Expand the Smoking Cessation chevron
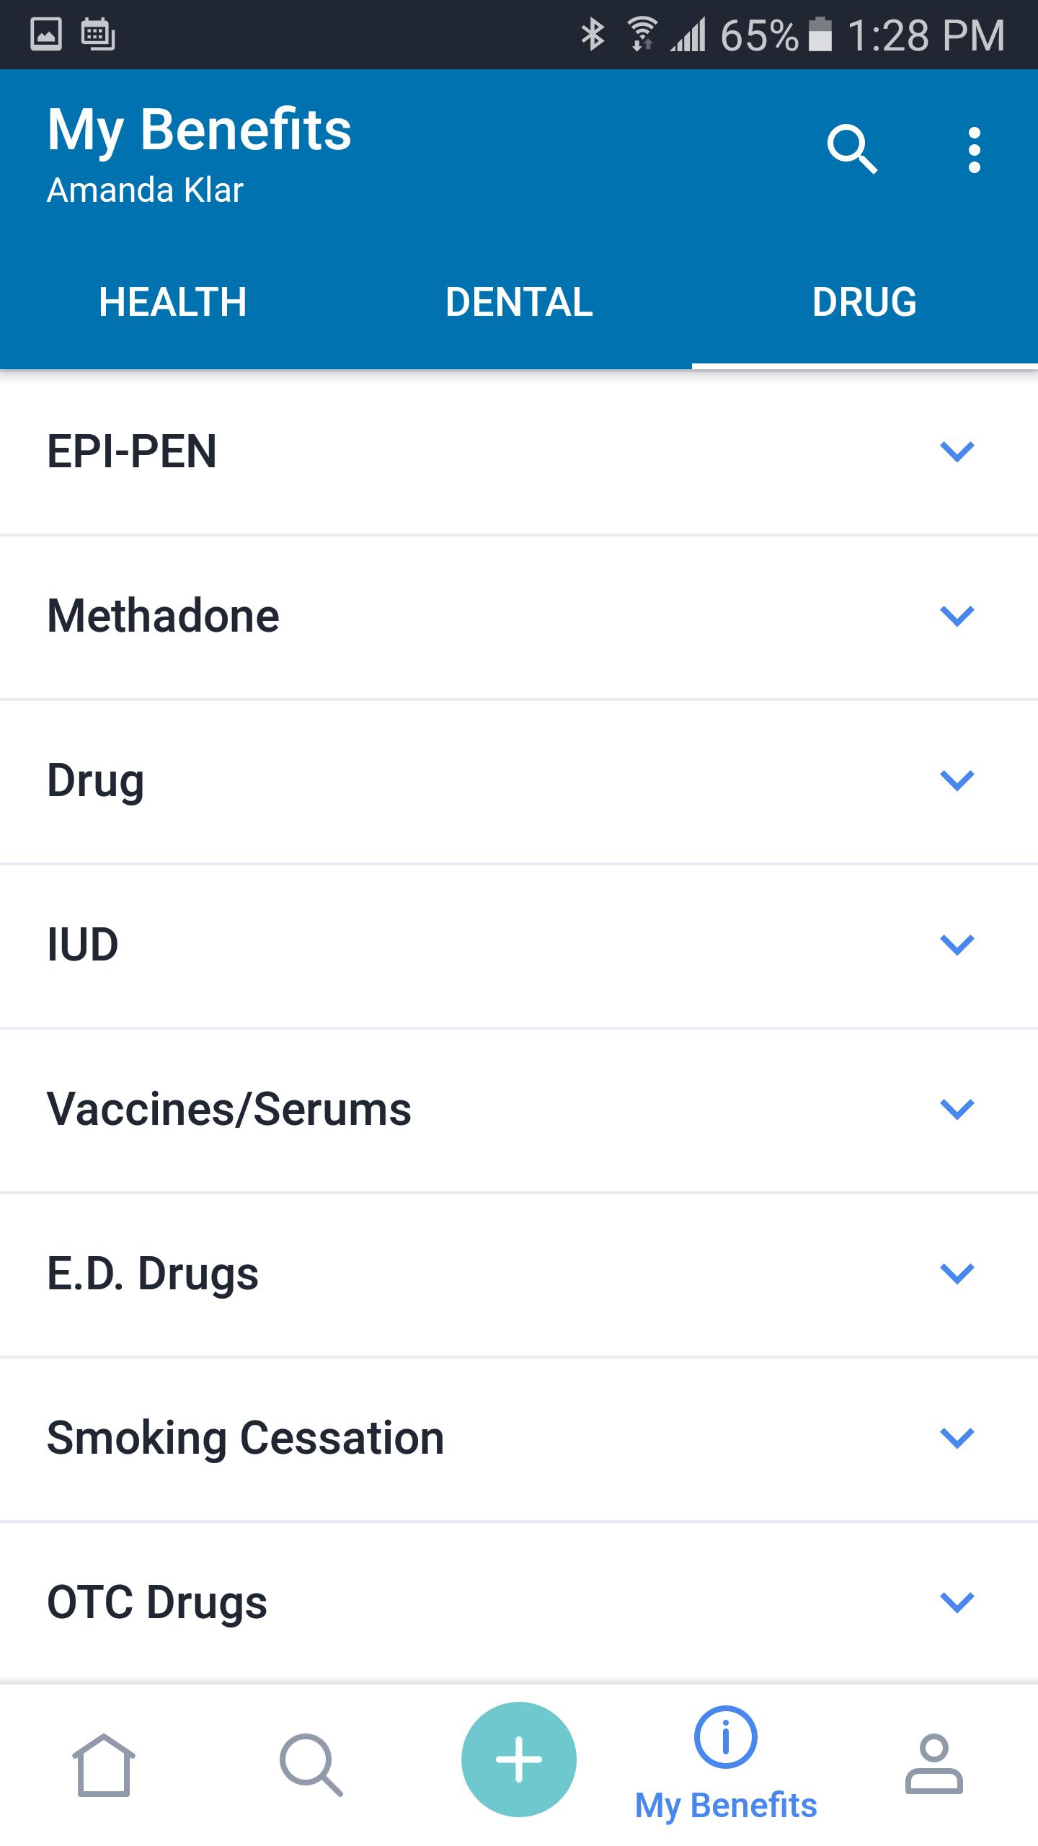The image size is (1038, 1846). click(957, 1438)
